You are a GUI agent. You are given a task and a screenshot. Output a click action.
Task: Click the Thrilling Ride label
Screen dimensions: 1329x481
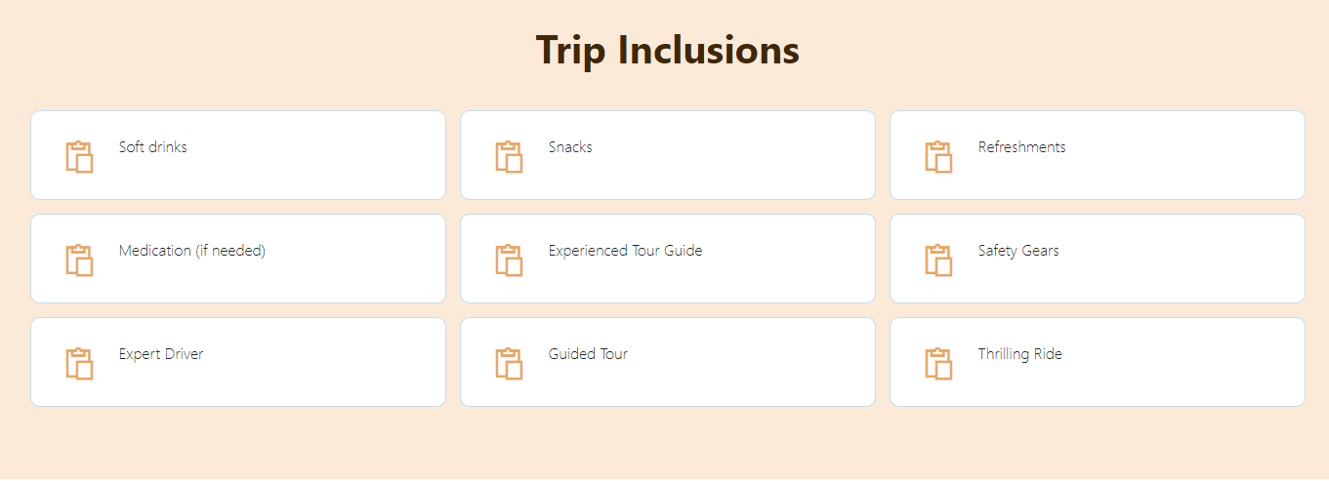point(1020,354)
